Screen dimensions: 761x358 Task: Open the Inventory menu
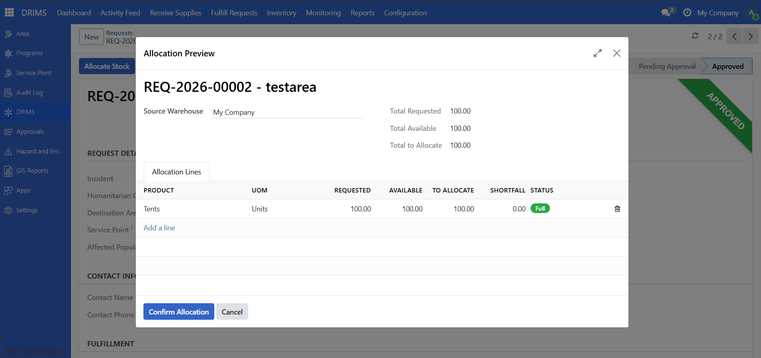282,12
